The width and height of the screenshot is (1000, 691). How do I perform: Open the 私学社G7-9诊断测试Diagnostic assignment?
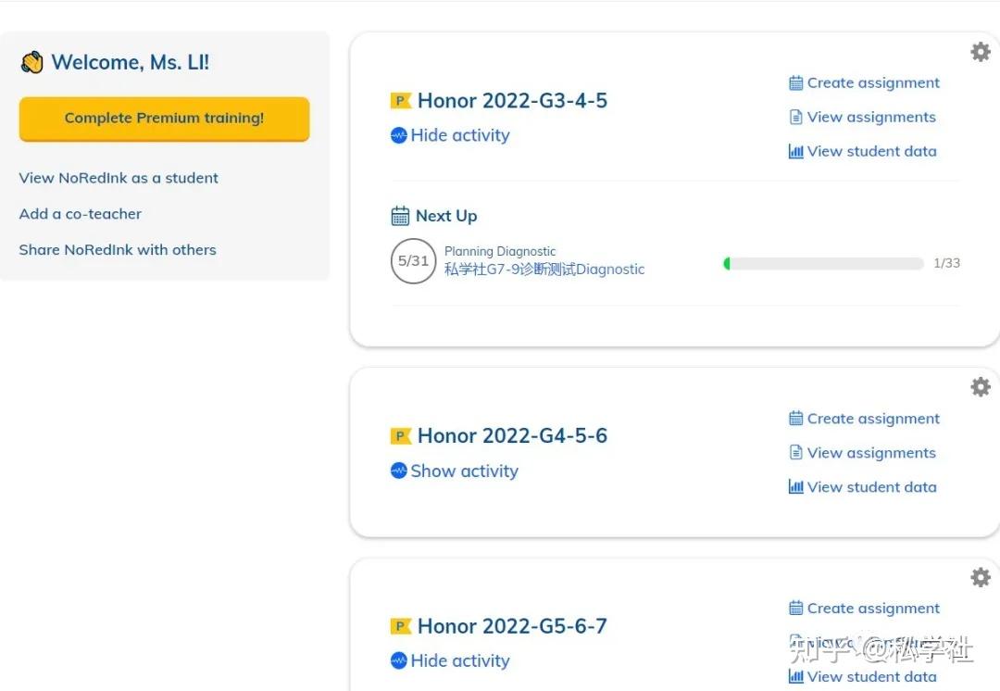pos(544,270)
